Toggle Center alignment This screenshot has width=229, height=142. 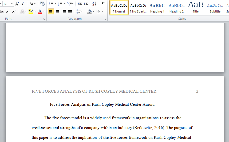point(57,11)
